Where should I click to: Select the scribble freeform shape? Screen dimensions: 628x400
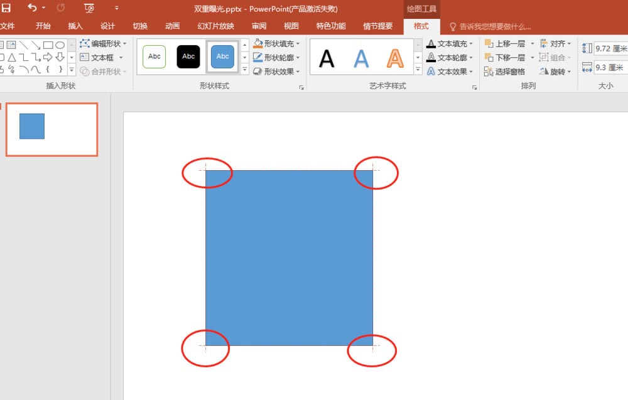tap(11, 70)
